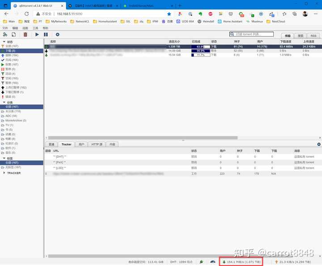322x266 pixels.
Task: Reload the page with refresh icon
Action: (x=27, y=14)
